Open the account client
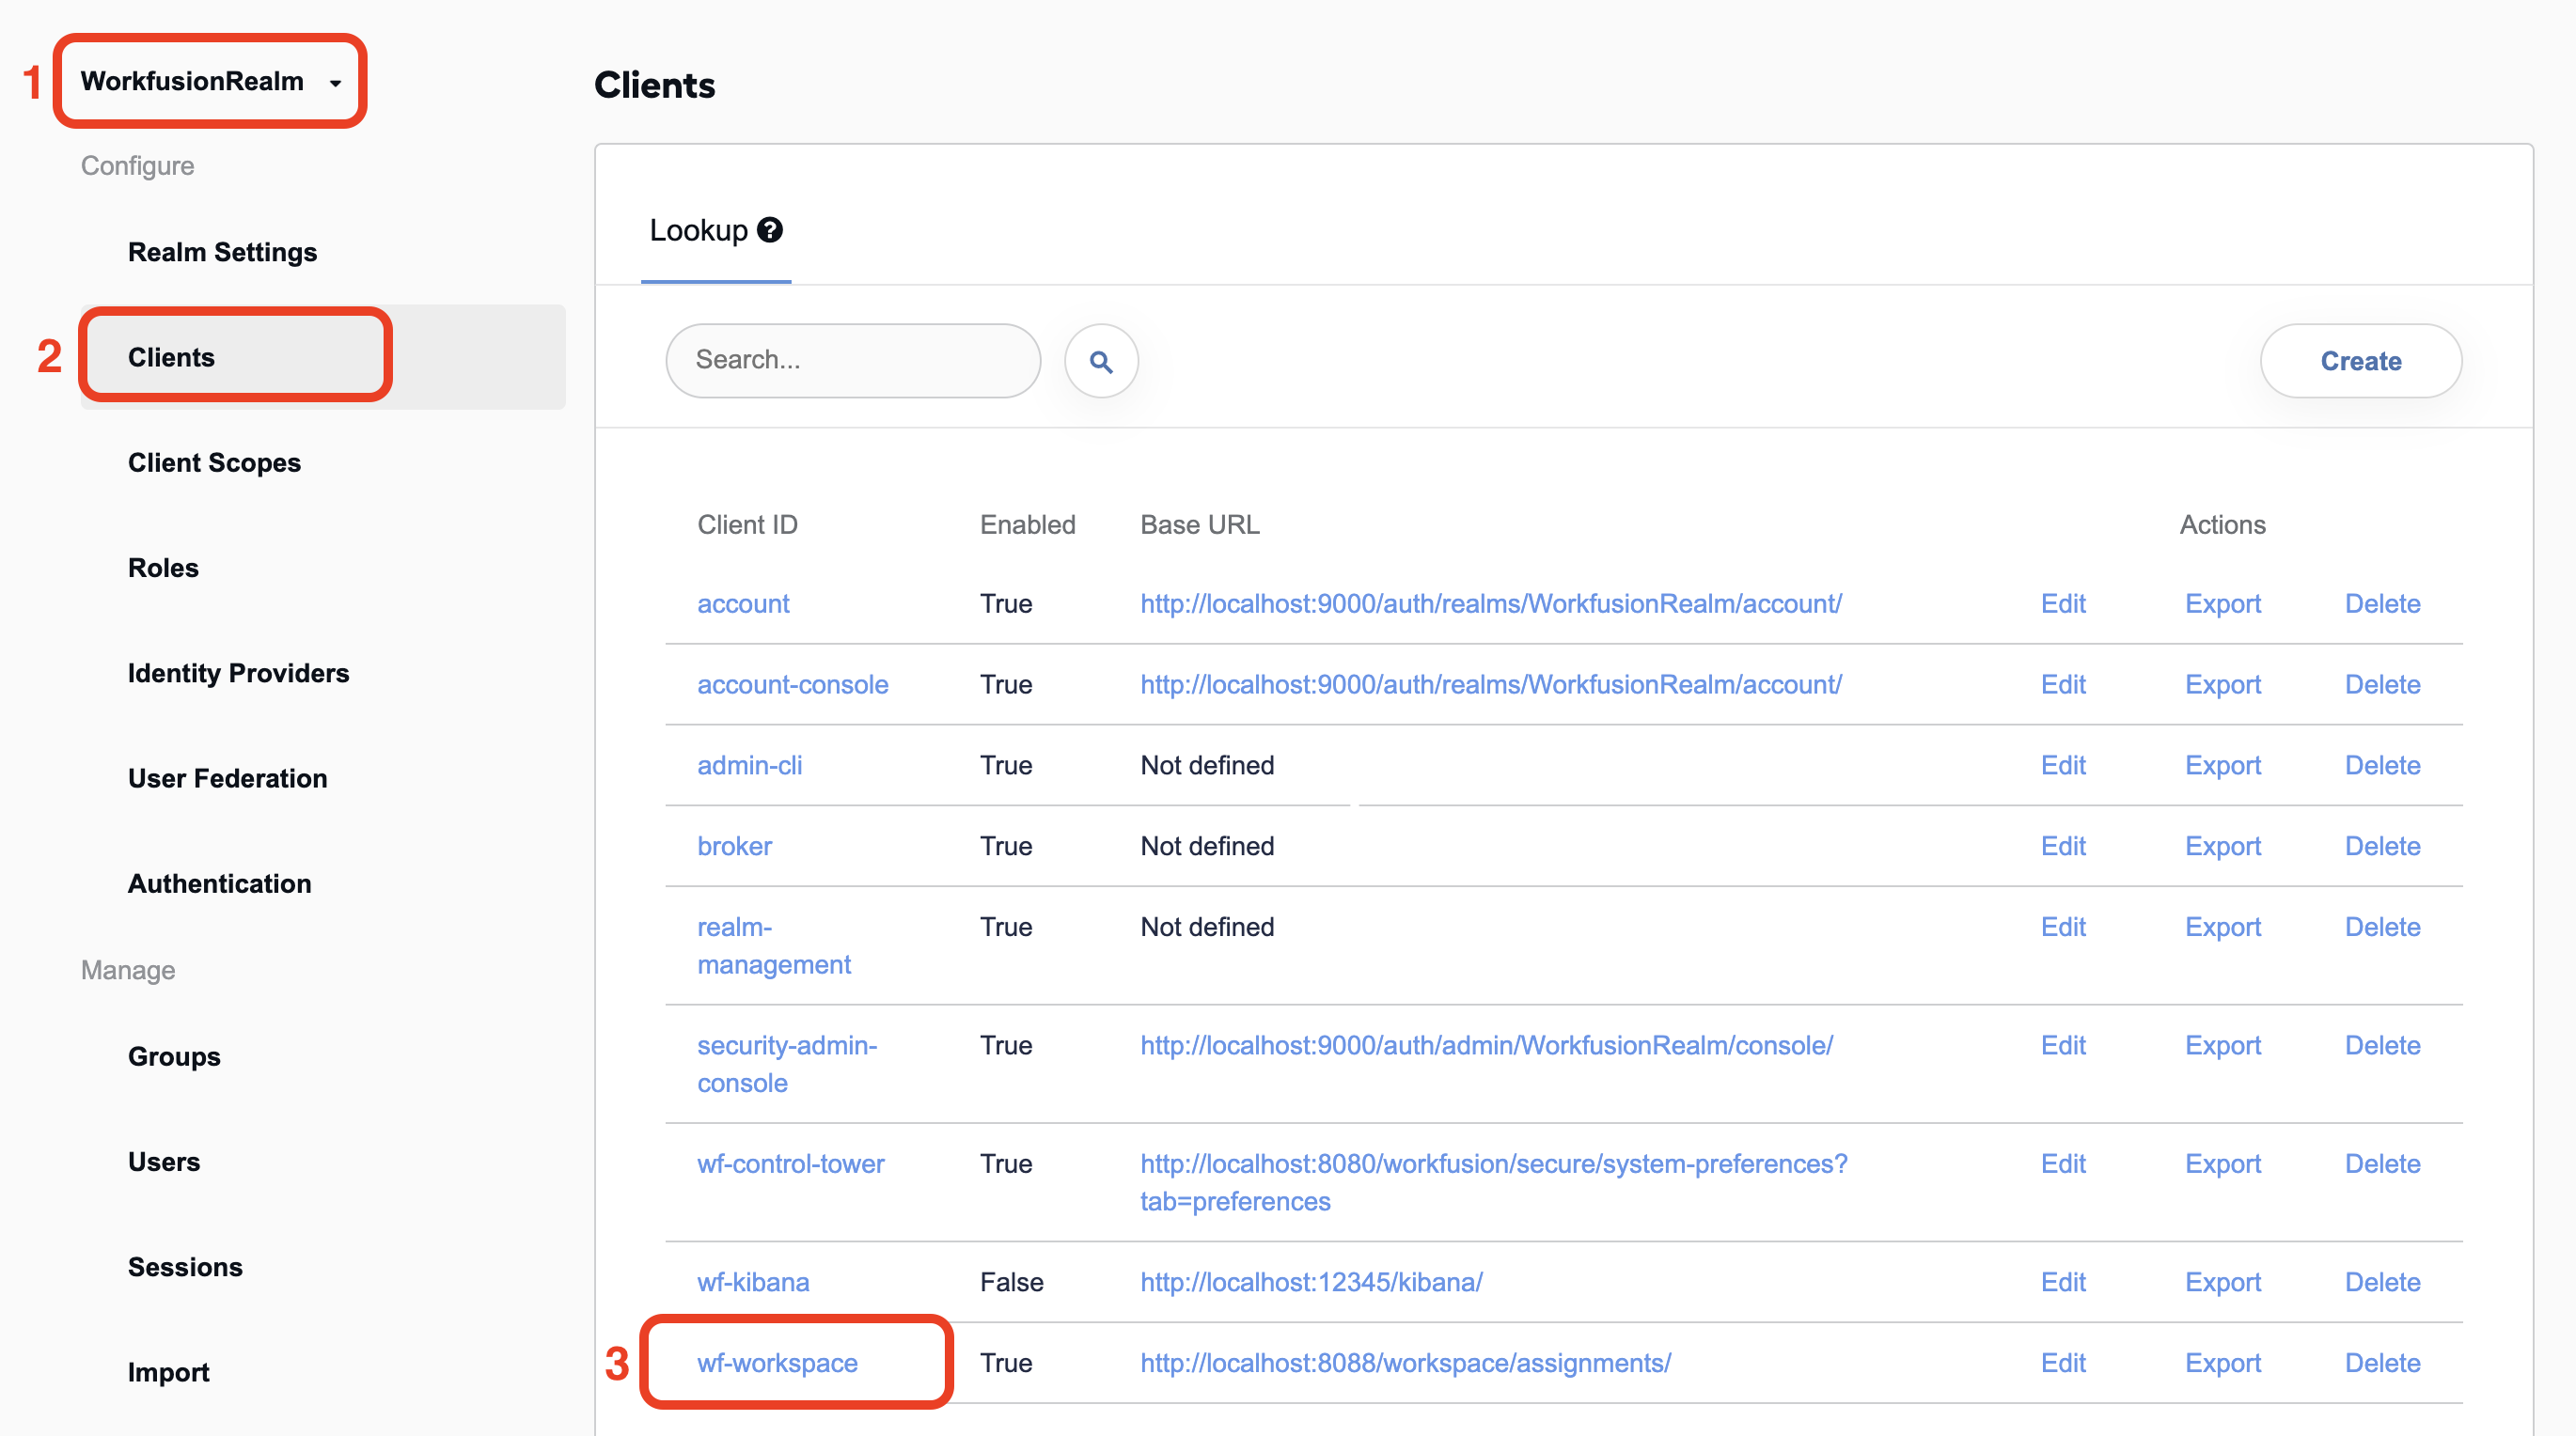2576x1436 pixels. 742,603
